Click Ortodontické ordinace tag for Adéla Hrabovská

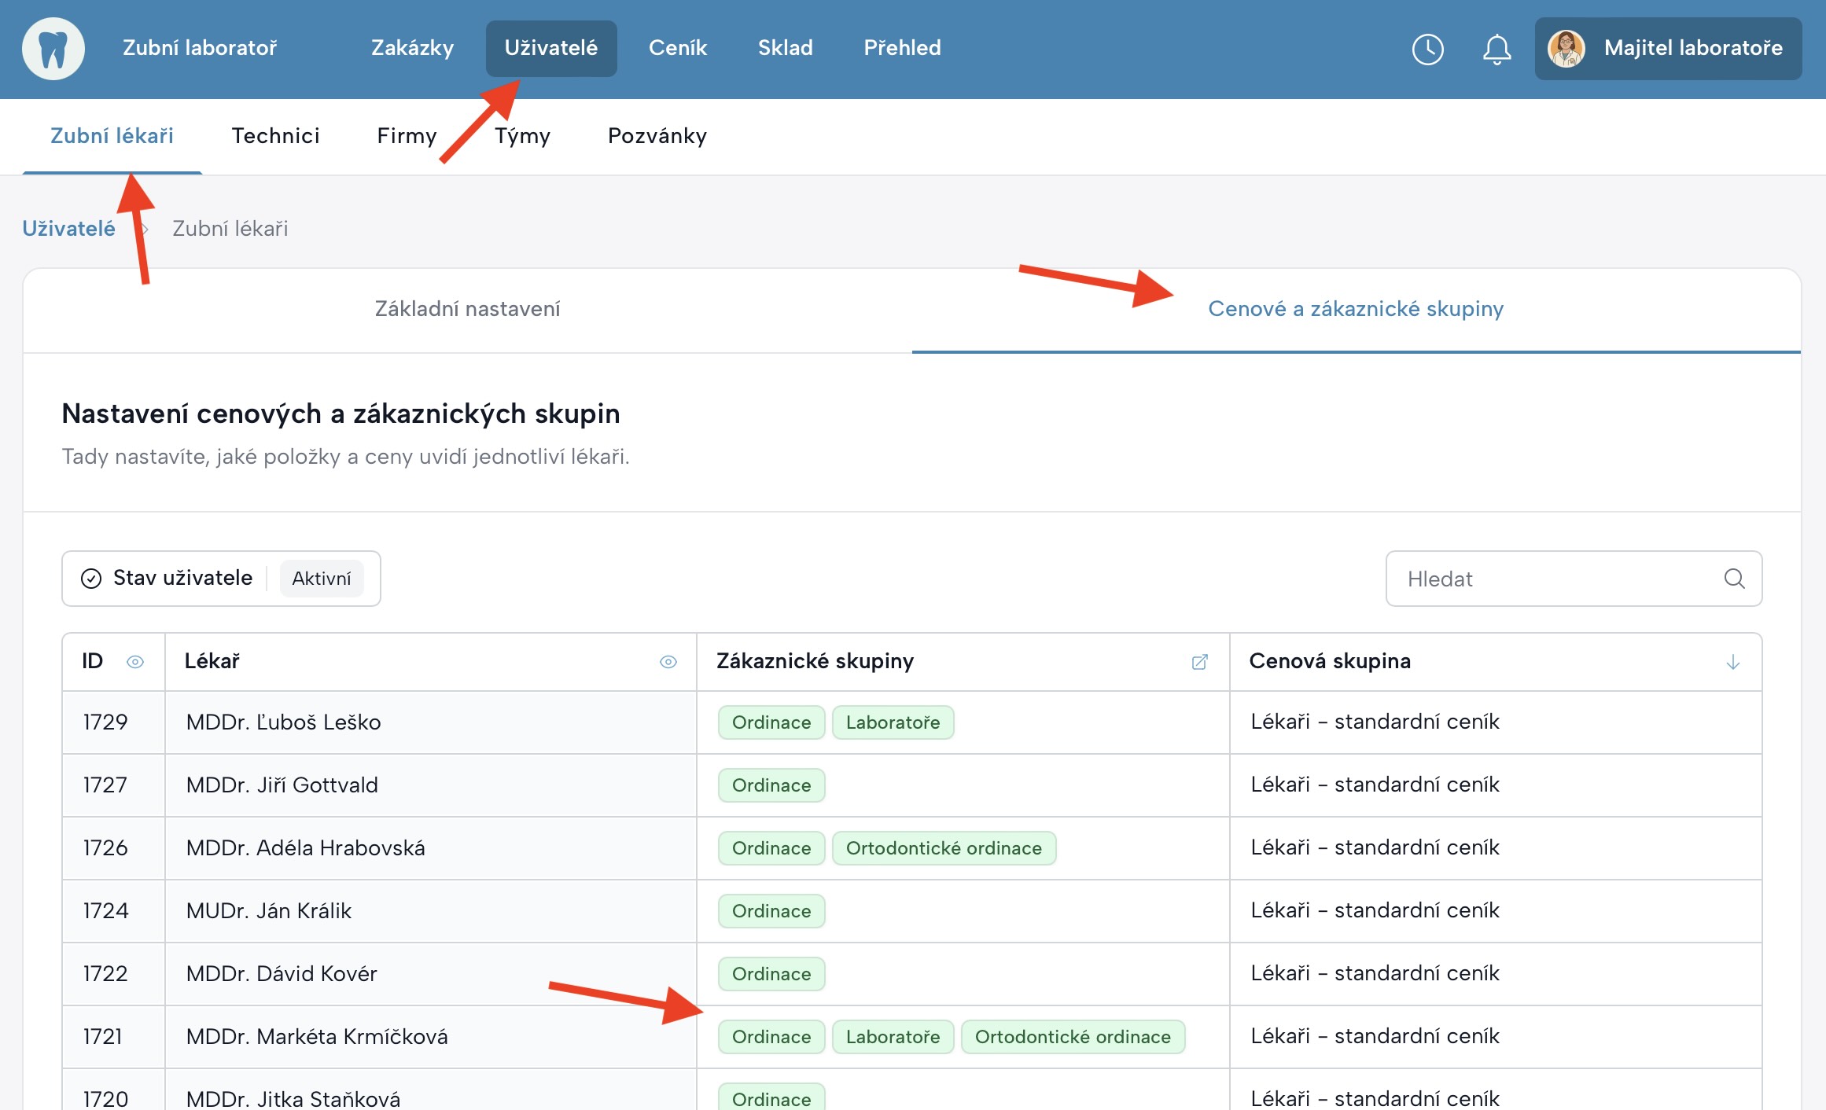[x=943, y=848]
